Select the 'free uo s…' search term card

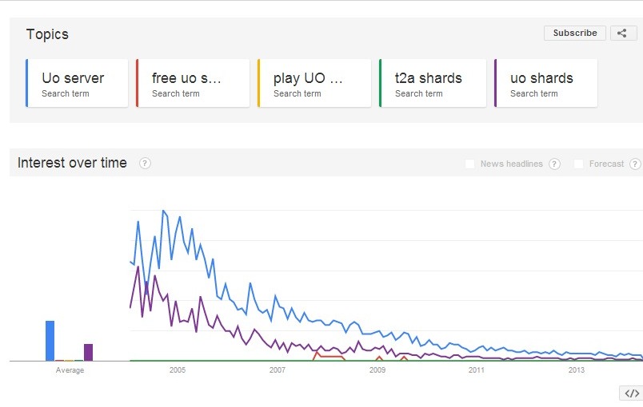pyautogui.click(x=189, y=83)
